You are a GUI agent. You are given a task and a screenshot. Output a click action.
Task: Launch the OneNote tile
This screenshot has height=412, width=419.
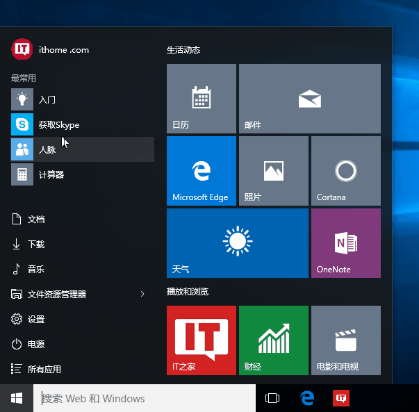pos(345,243)
